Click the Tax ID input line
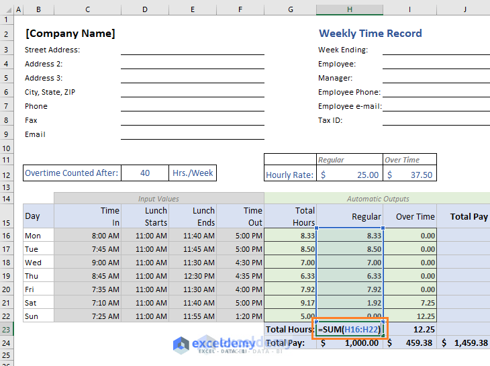This screenshot has height=366, width=490. coord(436,120)
